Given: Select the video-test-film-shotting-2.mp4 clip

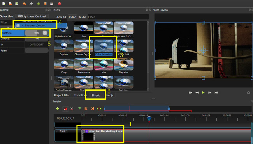Looking at the screenshot, I should tap(166, 135).
